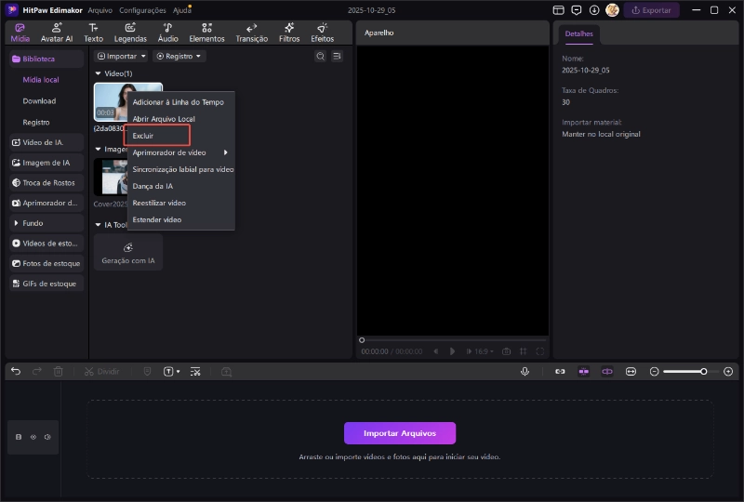The width and height of the screenshot is (744, 502).
Task: Open the Legendas subtitles panel
Action: [x=130, y=33]
